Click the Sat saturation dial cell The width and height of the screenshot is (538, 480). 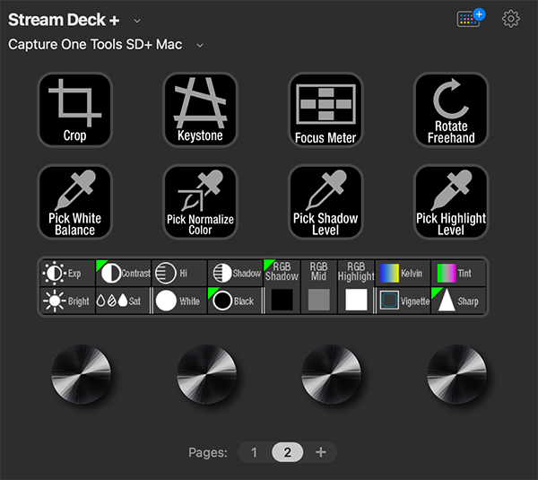coord(123,301)
